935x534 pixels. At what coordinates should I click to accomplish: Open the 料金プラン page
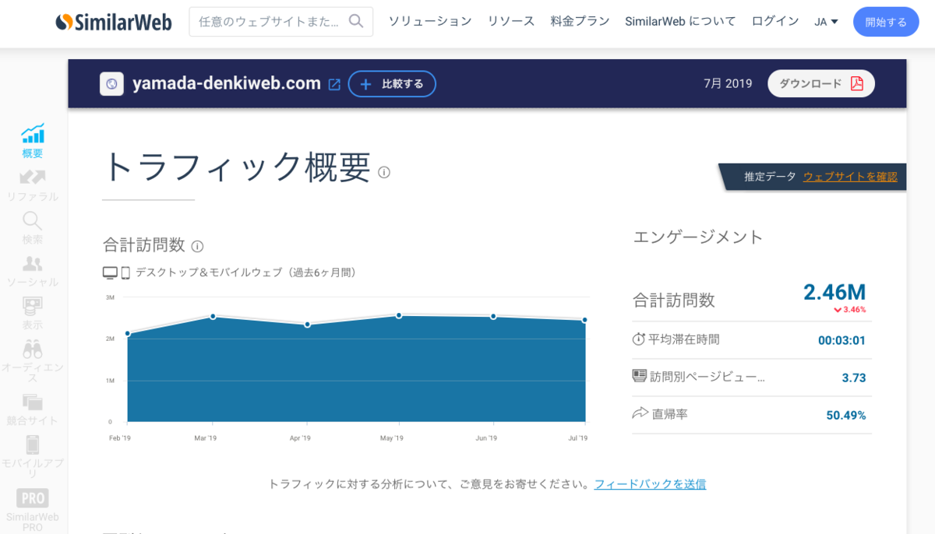(580, 21)
